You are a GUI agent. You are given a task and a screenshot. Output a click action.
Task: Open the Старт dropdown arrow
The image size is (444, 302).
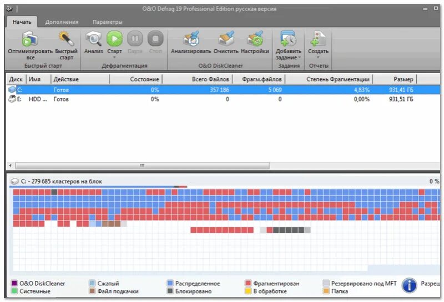point(114,58)
